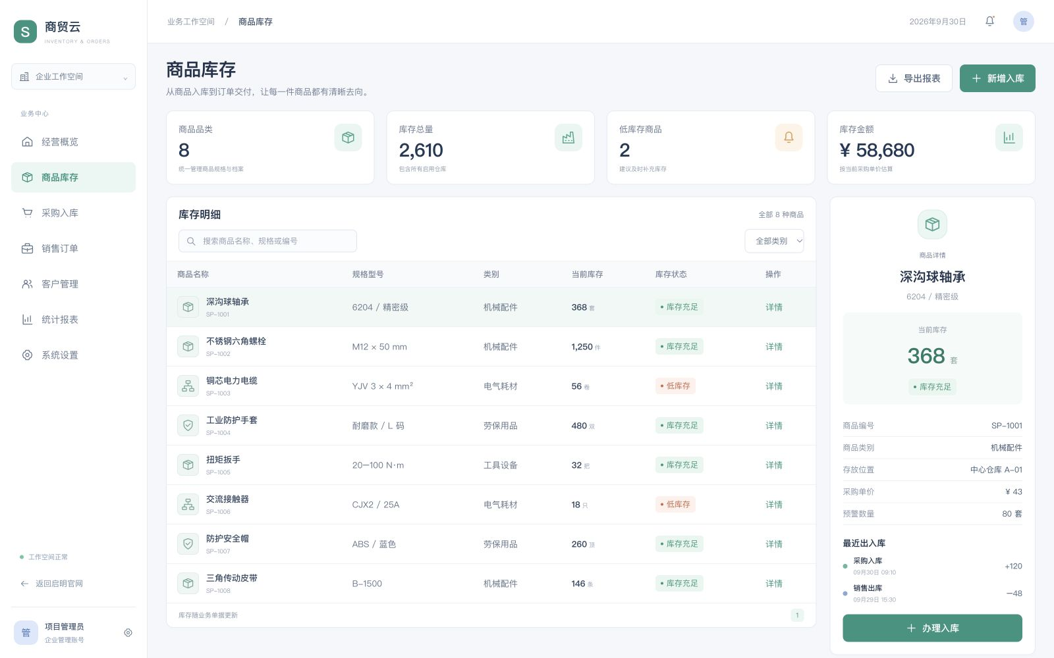Click the 导出报表 button
Viewport: 1054px width, 658px height.
(914, 78)
